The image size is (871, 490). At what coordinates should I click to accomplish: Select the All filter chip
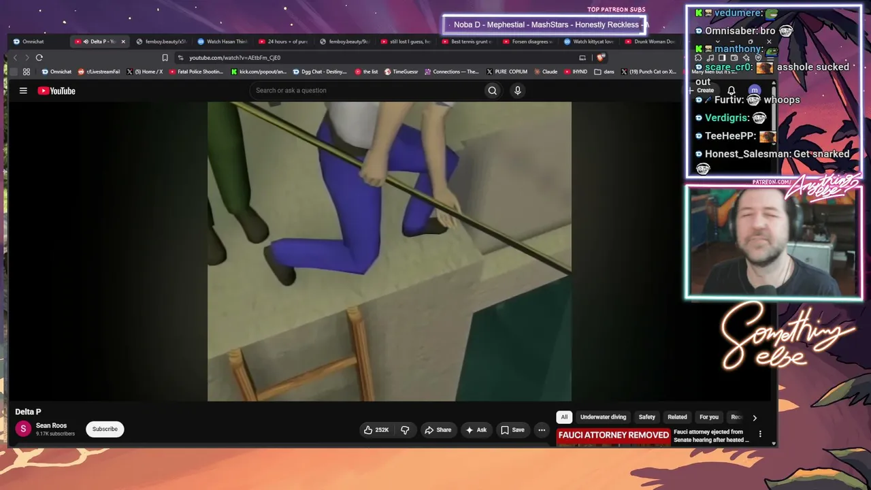click(x=564, y=417)
